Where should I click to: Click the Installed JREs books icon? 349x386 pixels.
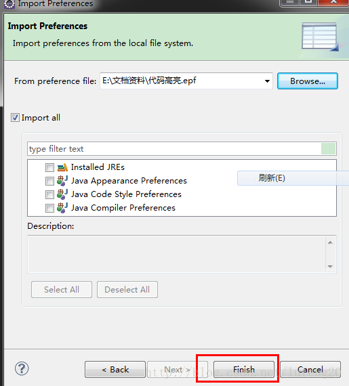(x=62, y=167)
